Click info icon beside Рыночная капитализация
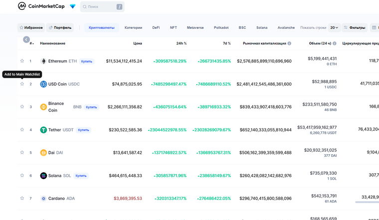 pyautogui.click(x=289, y=43)
